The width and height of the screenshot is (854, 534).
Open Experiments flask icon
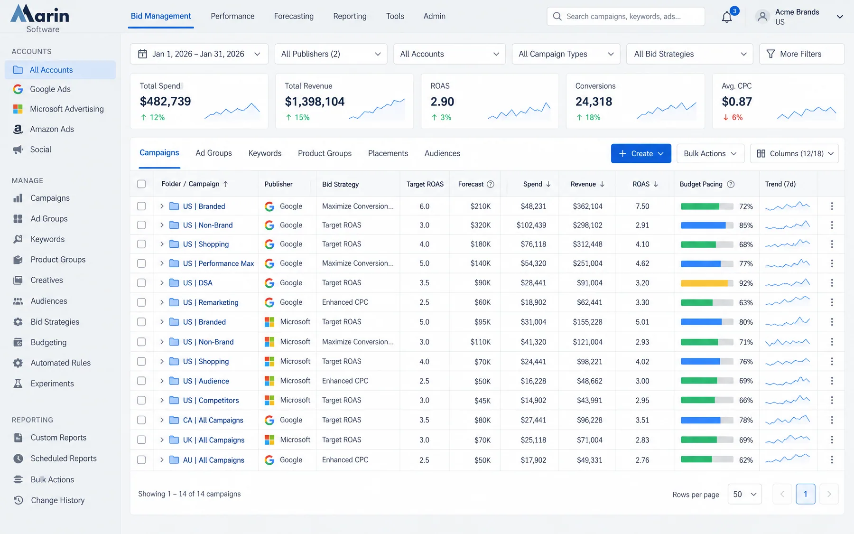point(18,384)
